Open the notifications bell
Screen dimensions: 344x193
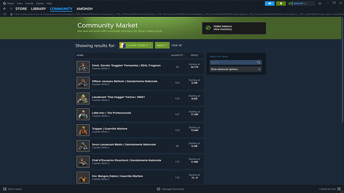coord(281,3)
